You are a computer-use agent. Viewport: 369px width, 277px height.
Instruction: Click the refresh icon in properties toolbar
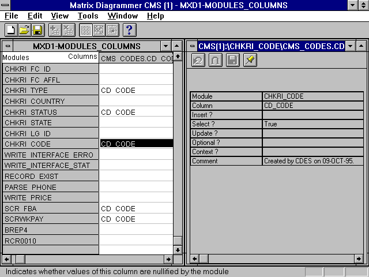pos(198,61)
